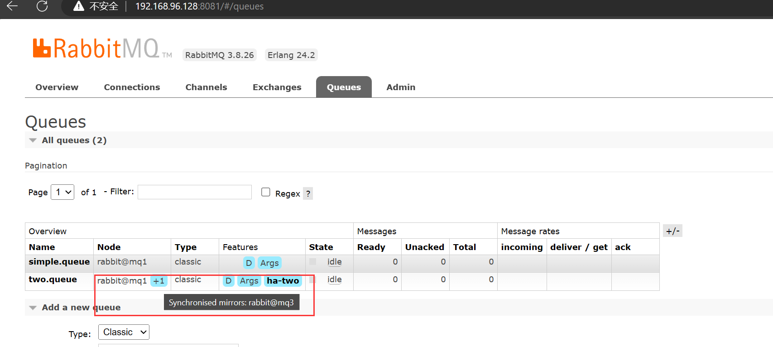Click the idle state of simple.queue
This screenshot has width=773, height=347.
(x=335, y=262)
